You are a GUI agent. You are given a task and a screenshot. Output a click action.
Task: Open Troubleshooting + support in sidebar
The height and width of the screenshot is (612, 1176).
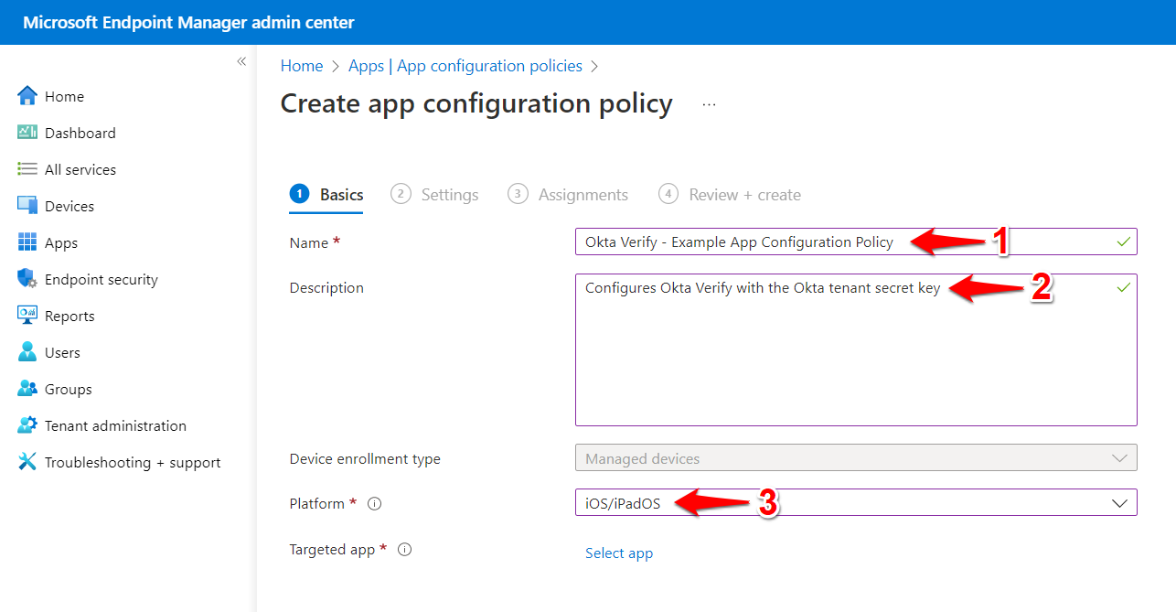click(x=133, y=462)
